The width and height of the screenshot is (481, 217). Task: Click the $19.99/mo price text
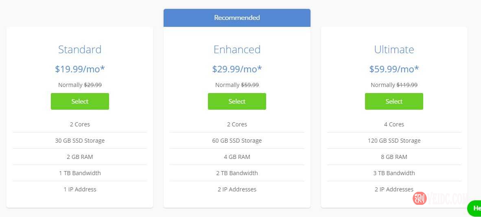tap(80, 69)
